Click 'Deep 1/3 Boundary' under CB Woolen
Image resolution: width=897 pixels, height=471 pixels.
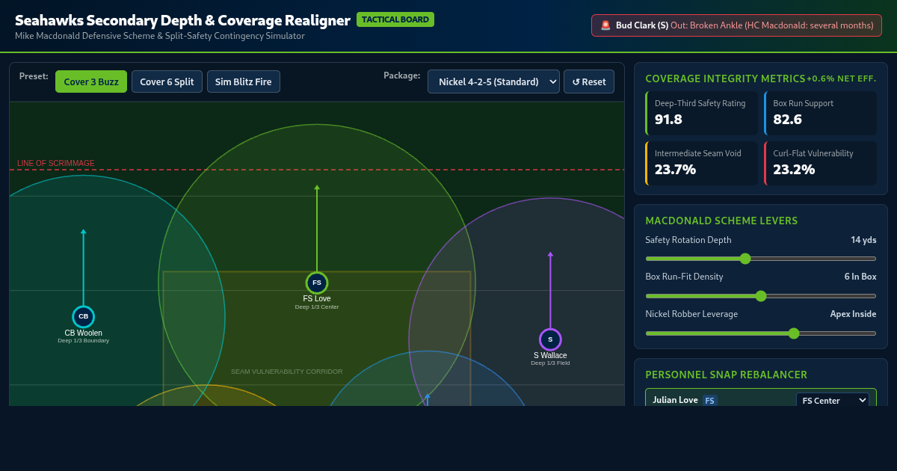pyautogui.click(x=83, y=341)
